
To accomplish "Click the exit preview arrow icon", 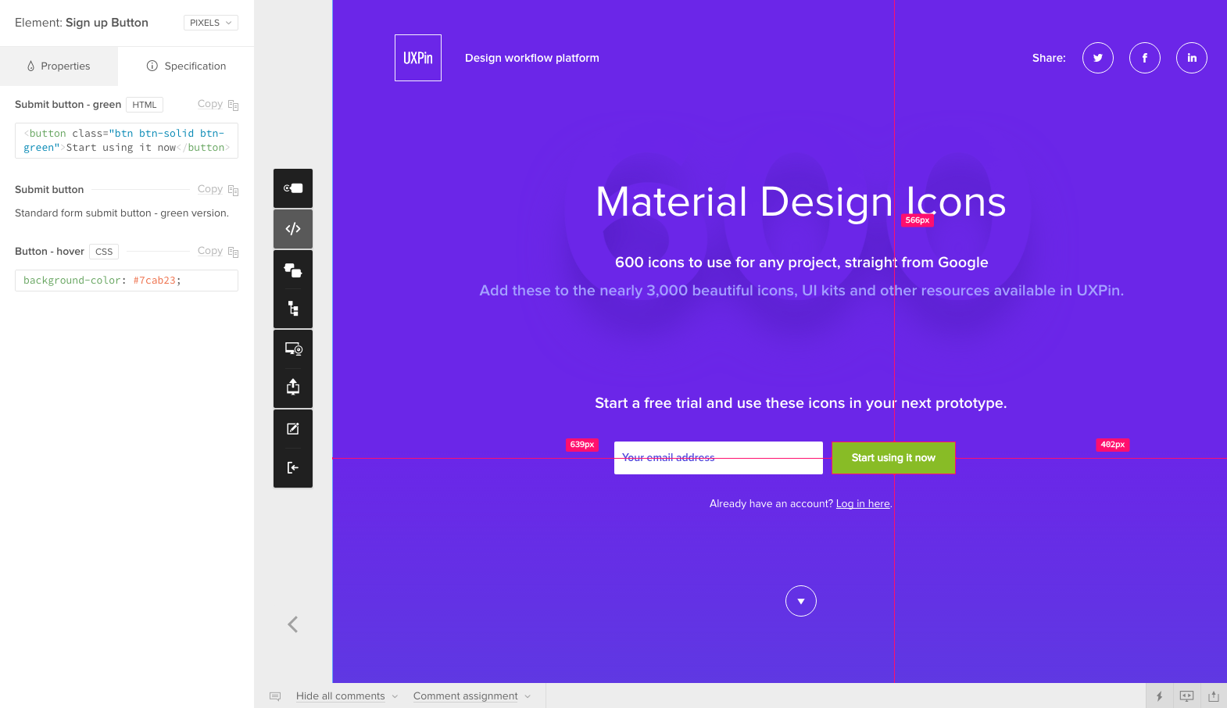I will point(293,468).
